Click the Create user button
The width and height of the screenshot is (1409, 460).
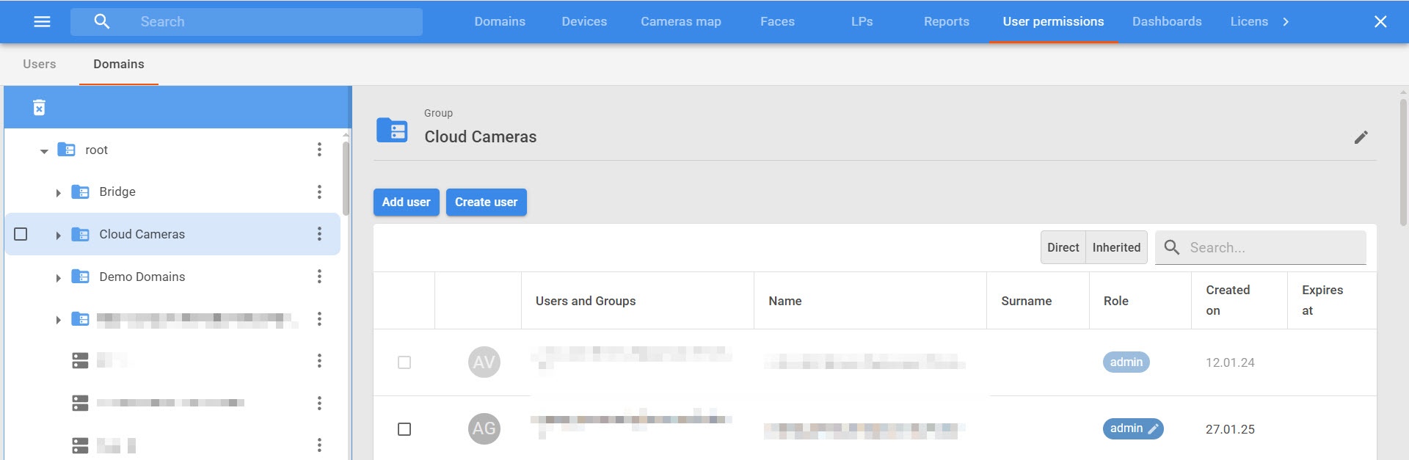pos(486,202)
